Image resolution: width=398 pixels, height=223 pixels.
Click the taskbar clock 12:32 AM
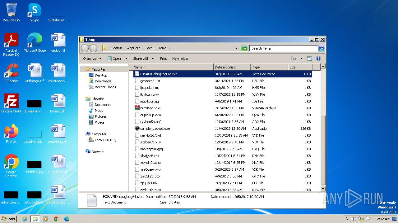coord(382,219)
